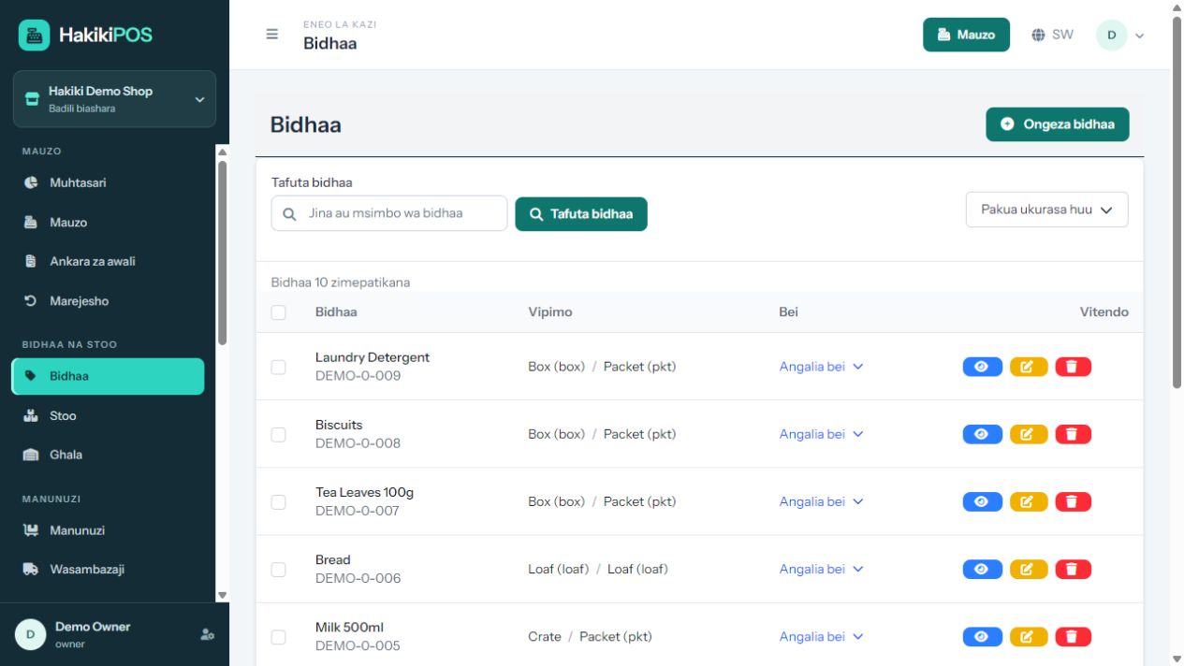Expand Angalia bei for Laundry Detergent

coord(821,367)
